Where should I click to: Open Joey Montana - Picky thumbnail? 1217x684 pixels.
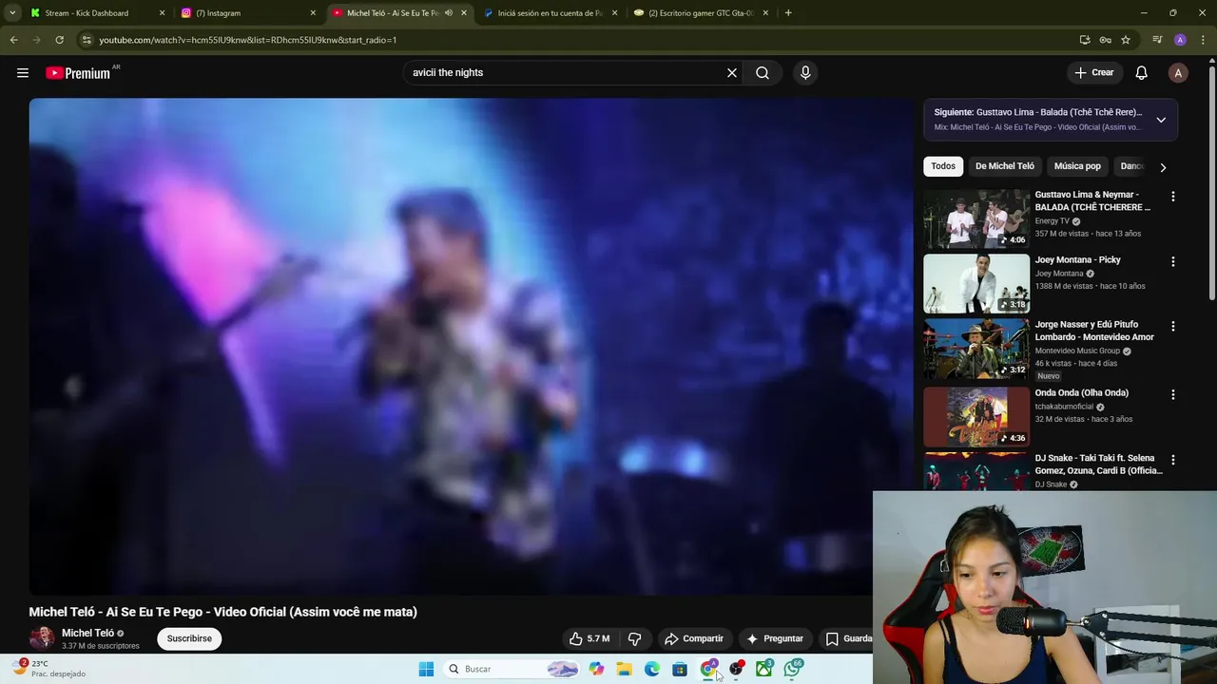point(976,283)
